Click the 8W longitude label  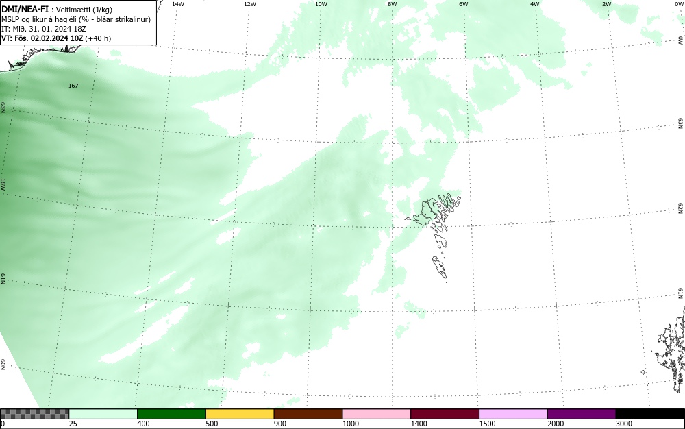pyautogui.click(x=393, y=4)
